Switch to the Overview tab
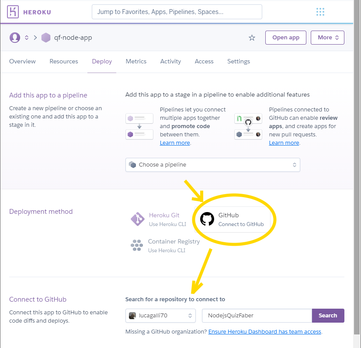The height and width of the screenshot is (348, 361). tap(22, 62)
